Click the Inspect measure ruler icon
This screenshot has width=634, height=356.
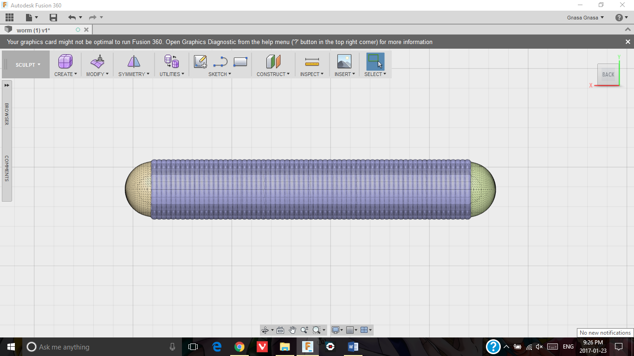pos(312,62)
